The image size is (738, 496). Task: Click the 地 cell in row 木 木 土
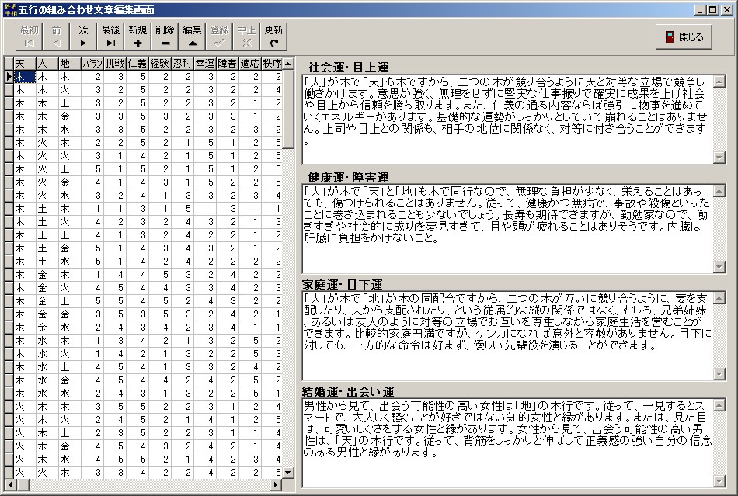pos(70,103)
